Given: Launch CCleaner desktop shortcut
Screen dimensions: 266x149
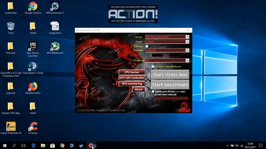Looking at the screenshot, I should coord(33,128).
